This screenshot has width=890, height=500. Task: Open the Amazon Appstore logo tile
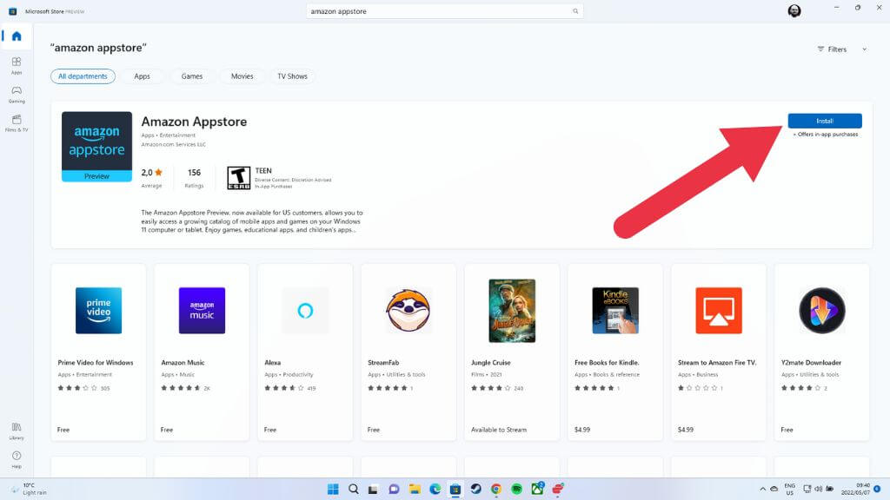pos(97,146)
